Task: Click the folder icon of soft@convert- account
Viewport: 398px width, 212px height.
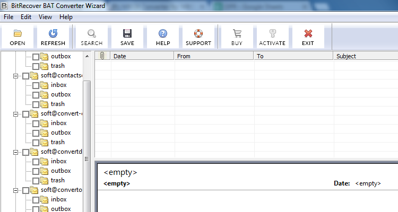Action: pos(34,113)
